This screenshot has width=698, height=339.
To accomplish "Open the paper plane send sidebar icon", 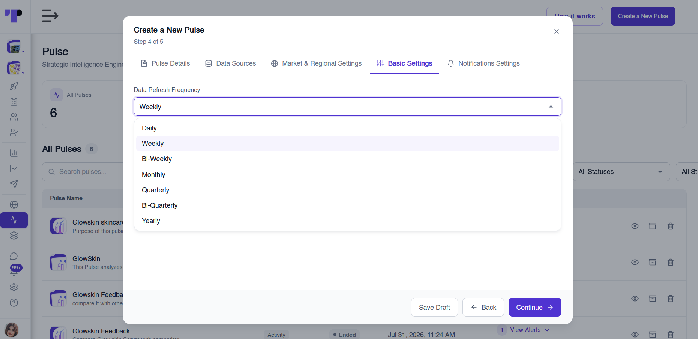I will point(14,184).
